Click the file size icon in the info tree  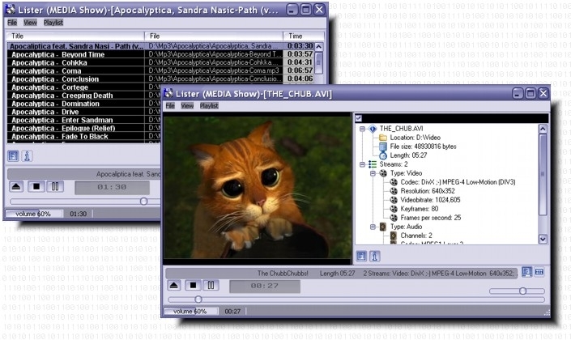tap(383, 147)
